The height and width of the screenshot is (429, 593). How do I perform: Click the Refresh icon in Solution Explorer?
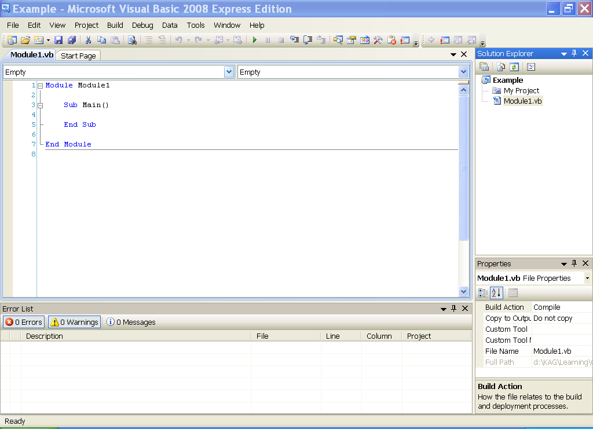click(x=514, y=67)
